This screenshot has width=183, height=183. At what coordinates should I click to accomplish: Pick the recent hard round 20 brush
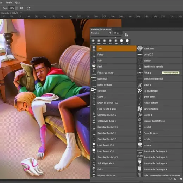pos(121,42)
